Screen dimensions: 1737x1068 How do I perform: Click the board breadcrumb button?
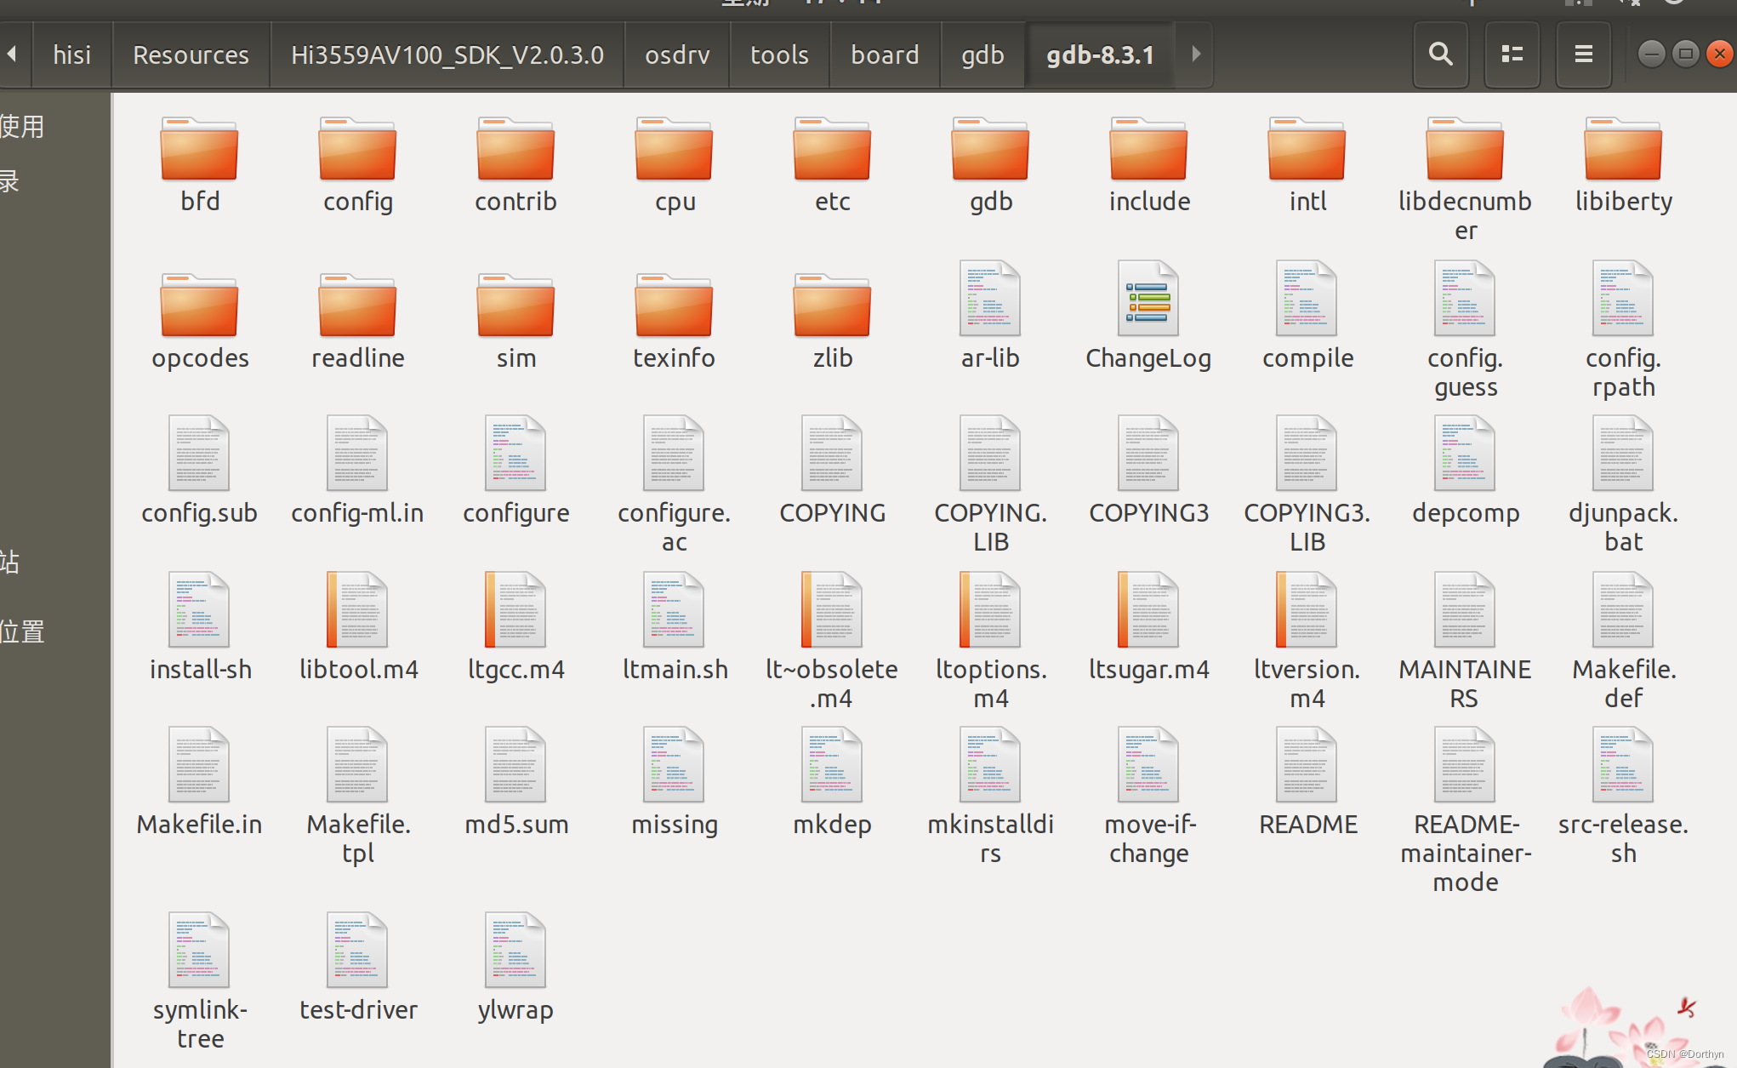tap(885, 54)
